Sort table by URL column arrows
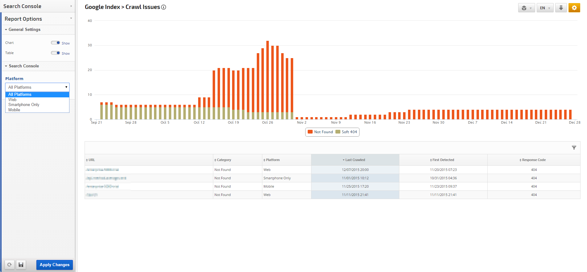 point(87,160)
